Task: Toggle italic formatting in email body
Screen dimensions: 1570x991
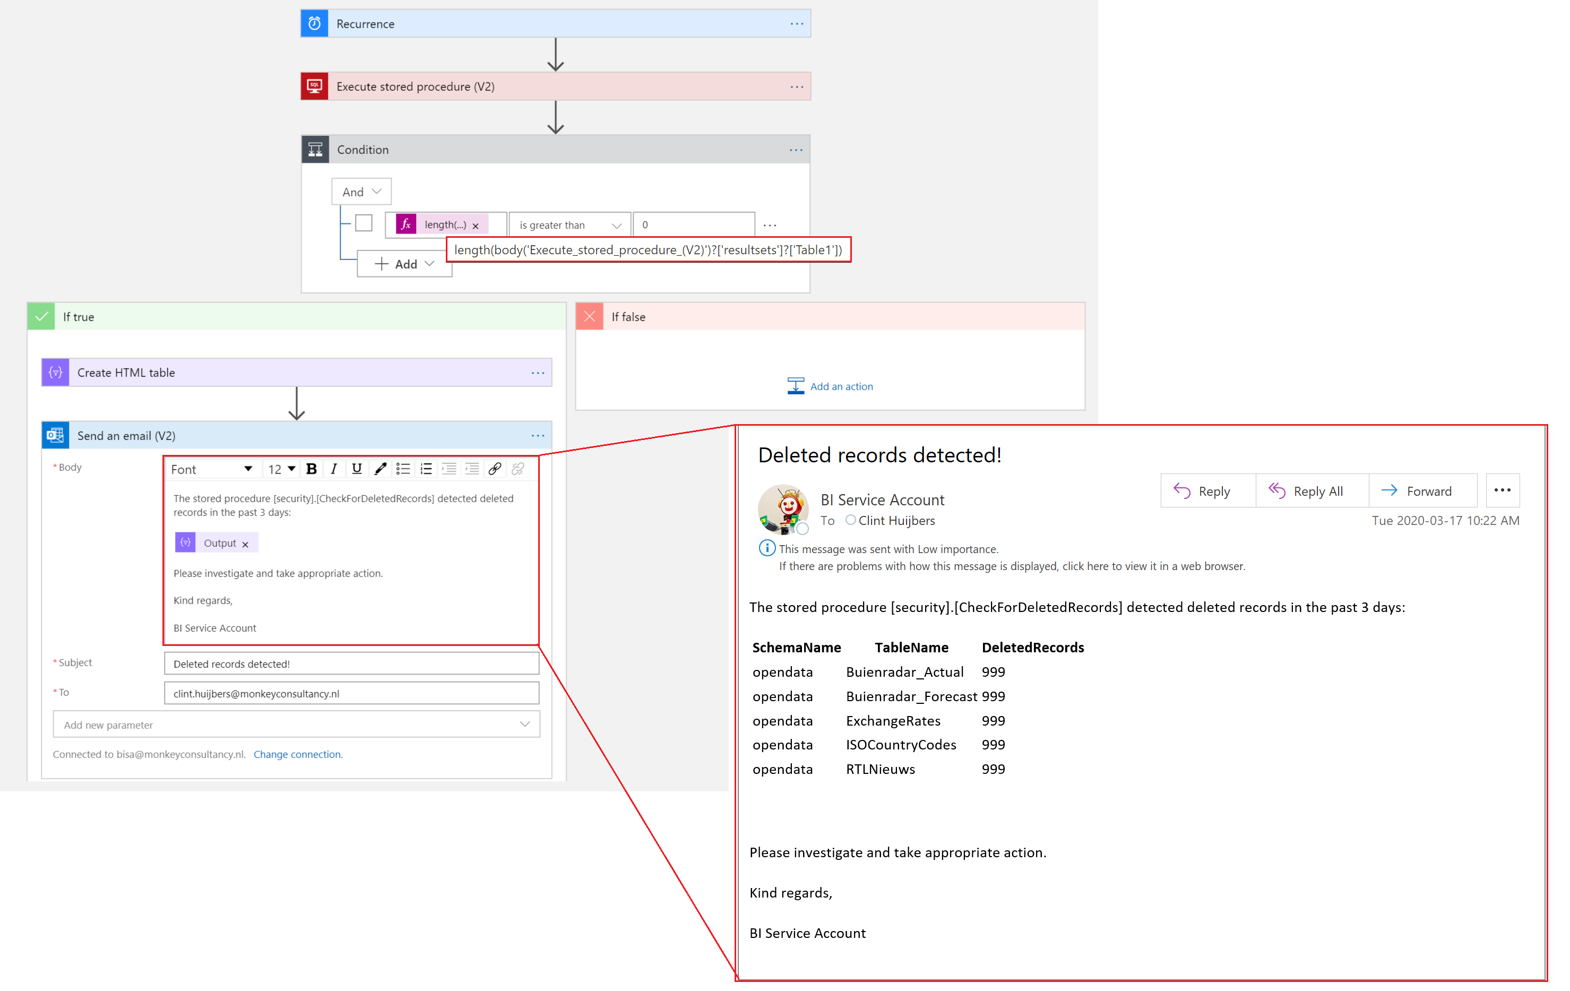Action: (x=334, y=469)
